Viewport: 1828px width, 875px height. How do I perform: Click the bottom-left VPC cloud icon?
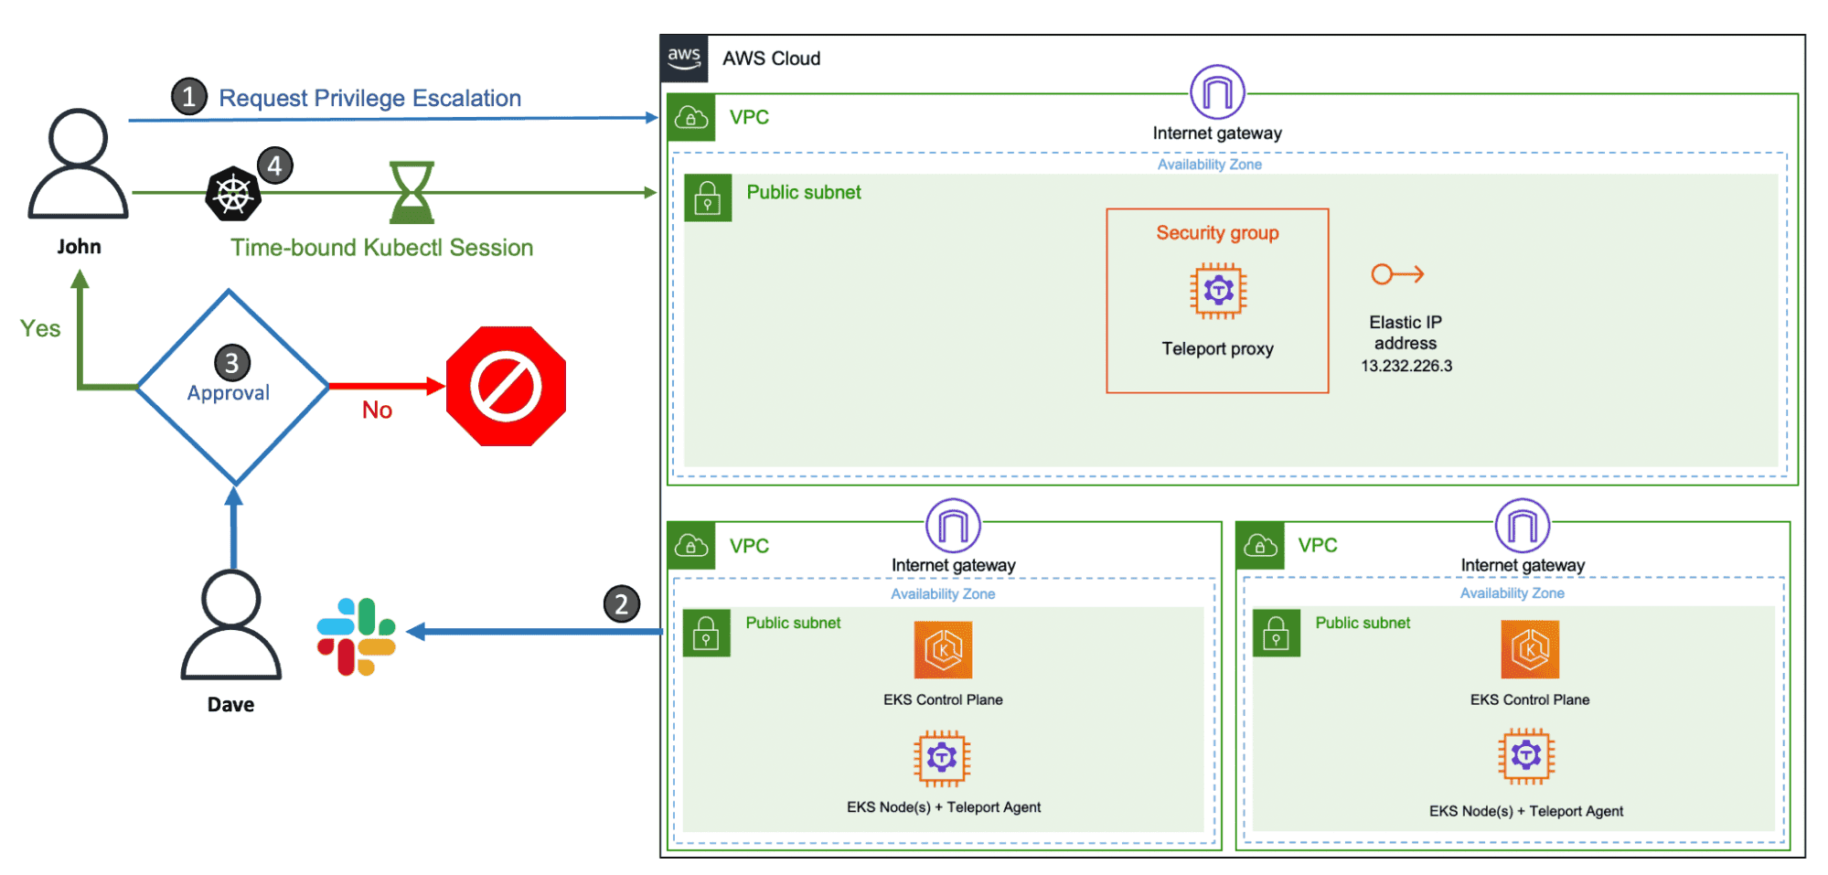tap(691, 546)
